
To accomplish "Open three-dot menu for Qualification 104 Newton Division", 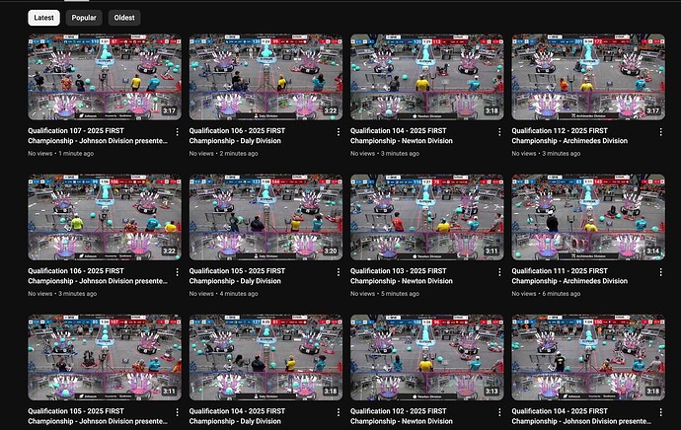I will 499,132.
